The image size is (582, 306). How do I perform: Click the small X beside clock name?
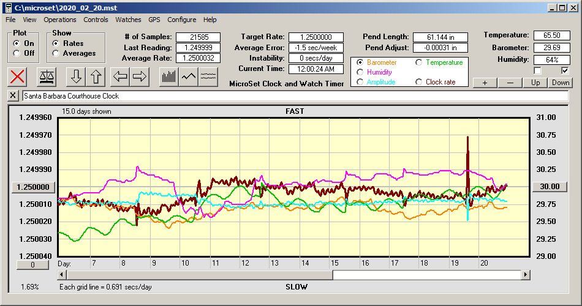(x=13, y=95)
